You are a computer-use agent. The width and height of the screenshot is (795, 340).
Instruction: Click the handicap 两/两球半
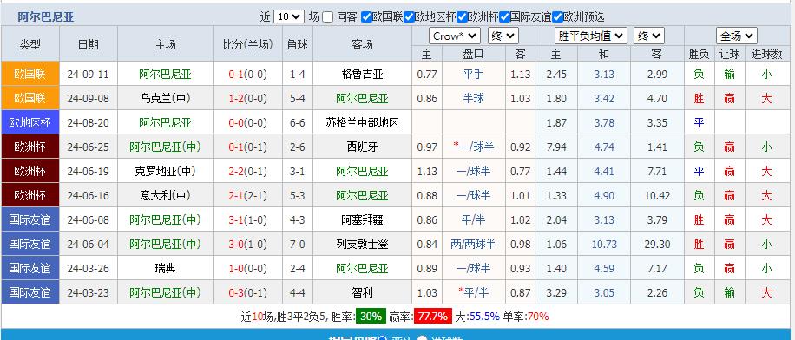point(473,245)
